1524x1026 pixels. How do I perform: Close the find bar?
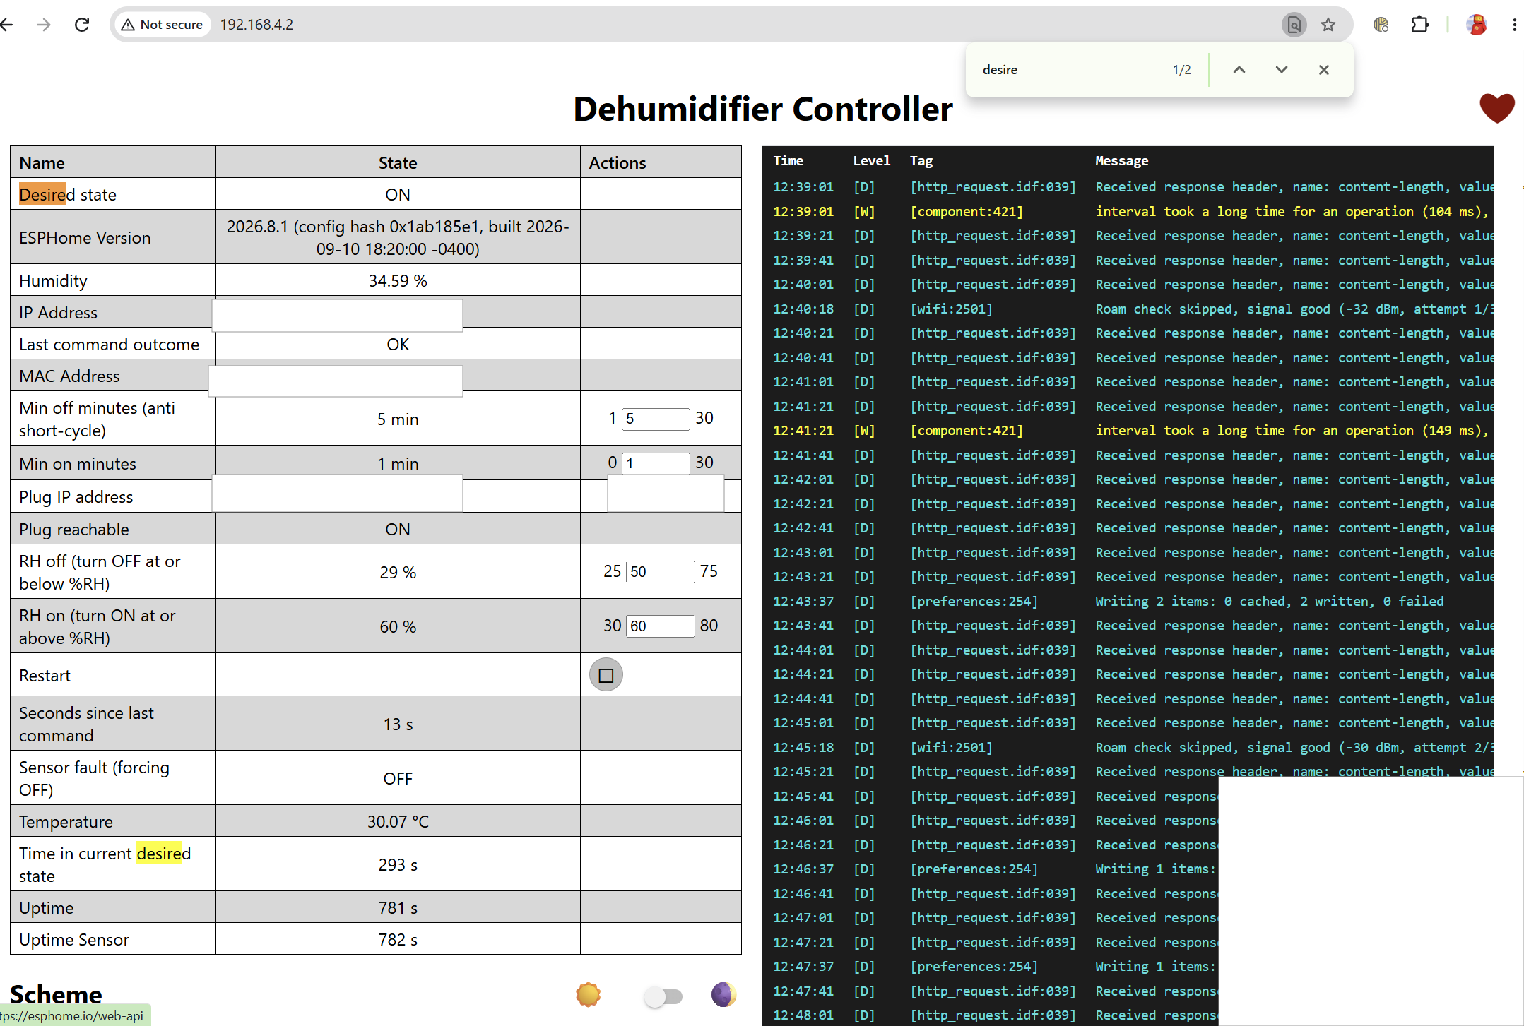click(x=1324, y=69)
